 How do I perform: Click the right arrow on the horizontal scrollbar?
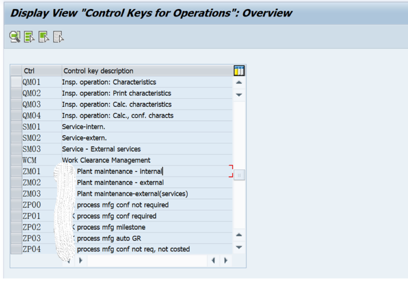pos(226,260)
